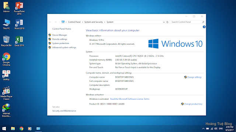The height and width of the screenshot is (132, 236).
Task: Switch input language via ENG indicator
Action: [221, 129]
